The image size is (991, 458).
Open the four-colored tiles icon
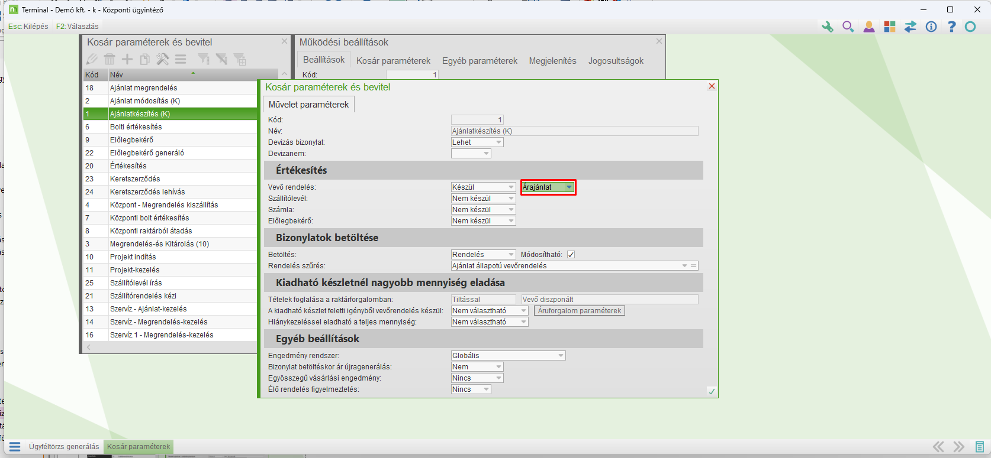pyautogui.click(x=889, y=27)
